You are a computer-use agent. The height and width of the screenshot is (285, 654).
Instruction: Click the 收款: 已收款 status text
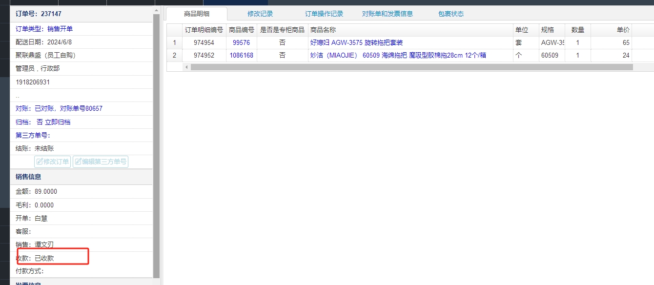[35, 258]
